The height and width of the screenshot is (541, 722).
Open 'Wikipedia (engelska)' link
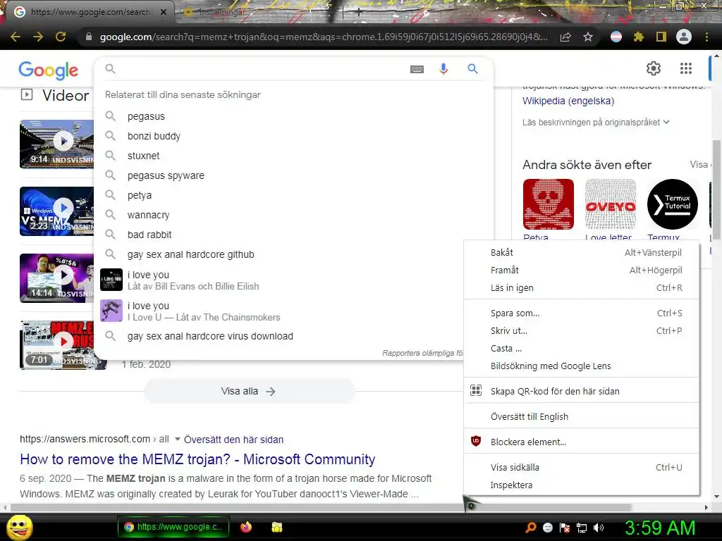pyautogui.click(x=568, y=101)
